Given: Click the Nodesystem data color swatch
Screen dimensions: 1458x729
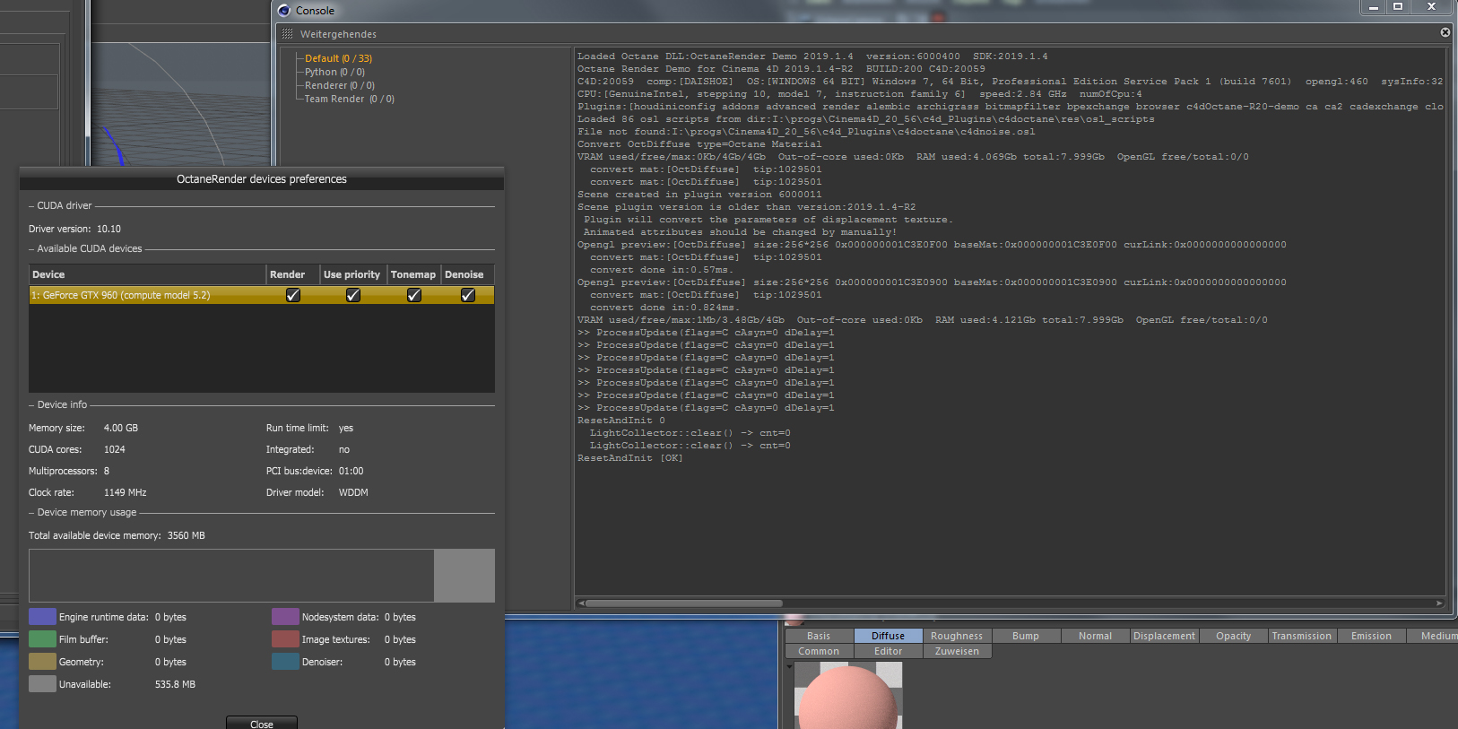Looking at the screenshot, I should click(x=285, y=616).
